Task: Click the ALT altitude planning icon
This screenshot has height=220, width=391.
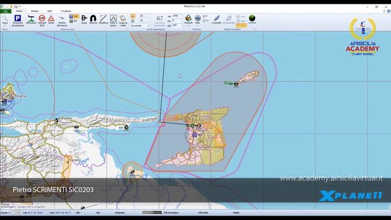Action: (x=159, y=18)
